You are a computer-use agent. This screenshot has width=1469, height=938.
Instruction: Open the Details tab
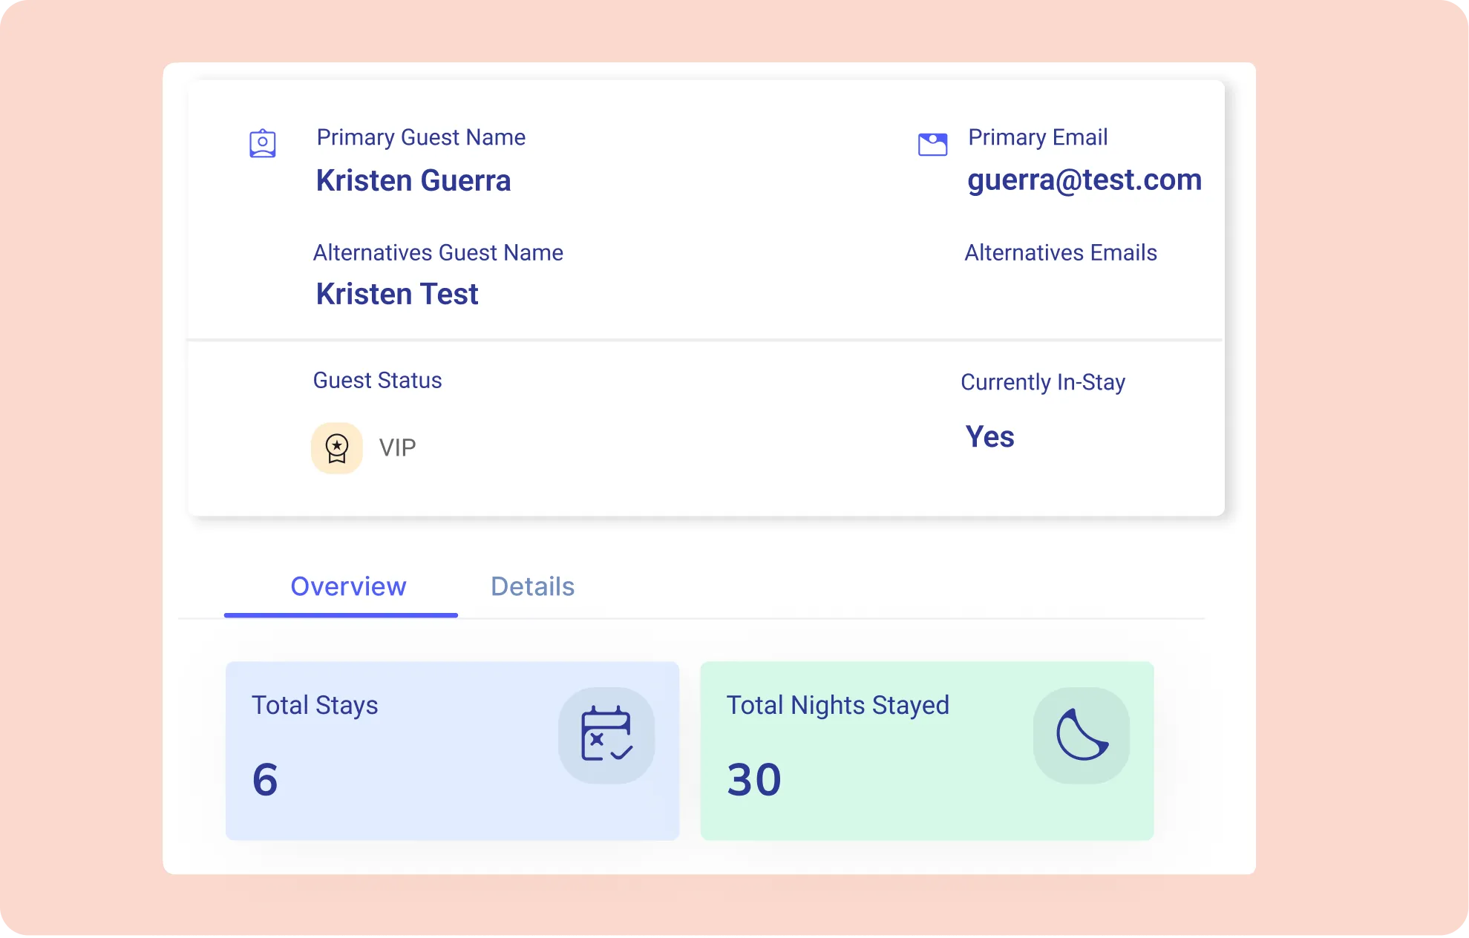pos(532,586)
